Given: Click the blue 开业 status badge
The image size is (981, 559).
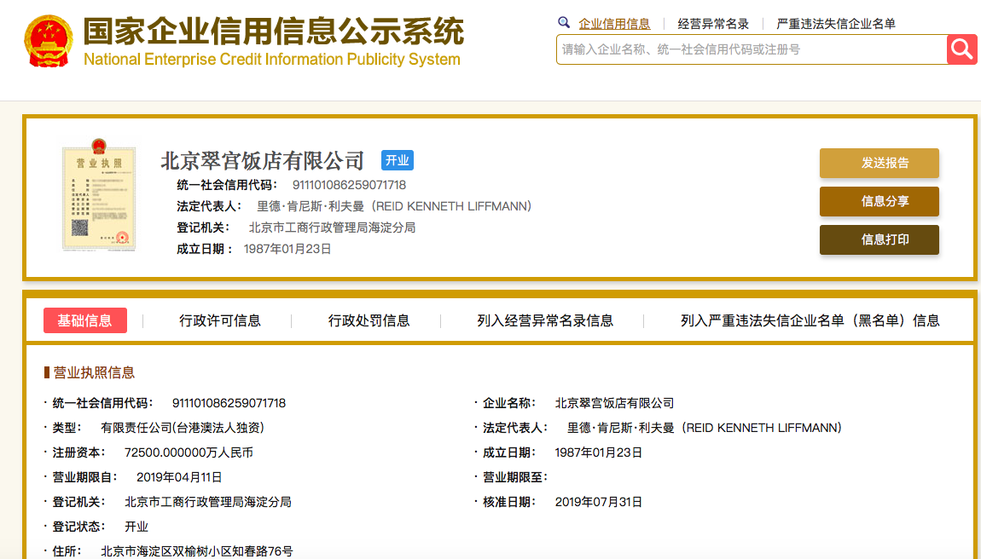Looking at the screenshot, I should point(396,160).
